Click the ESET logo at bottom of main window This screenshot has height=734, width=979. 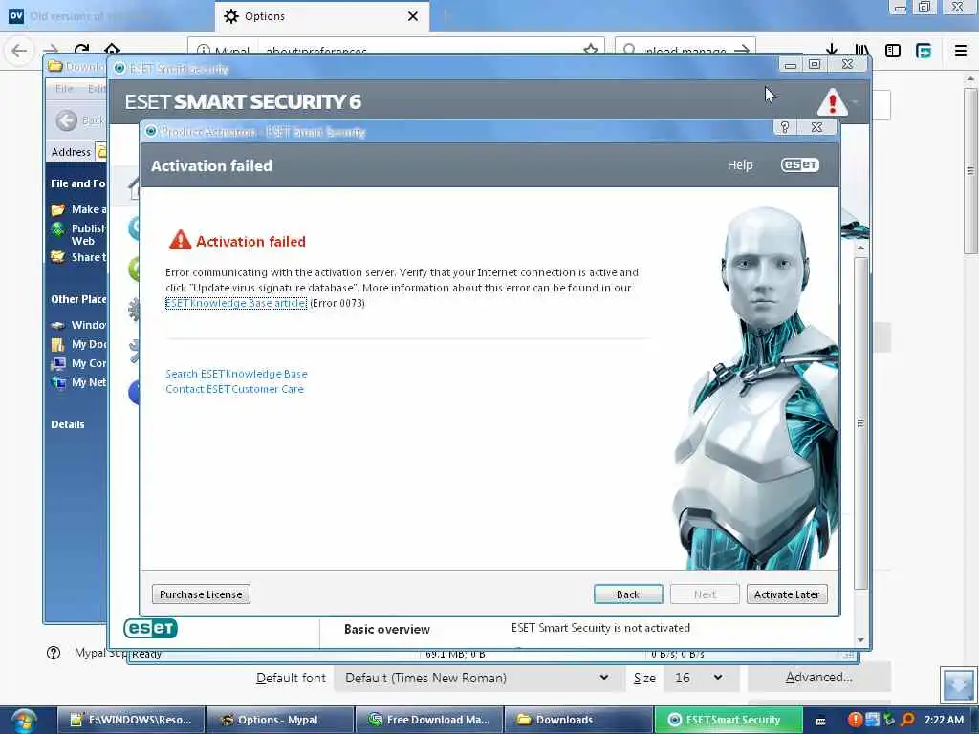tap(150, 628)
